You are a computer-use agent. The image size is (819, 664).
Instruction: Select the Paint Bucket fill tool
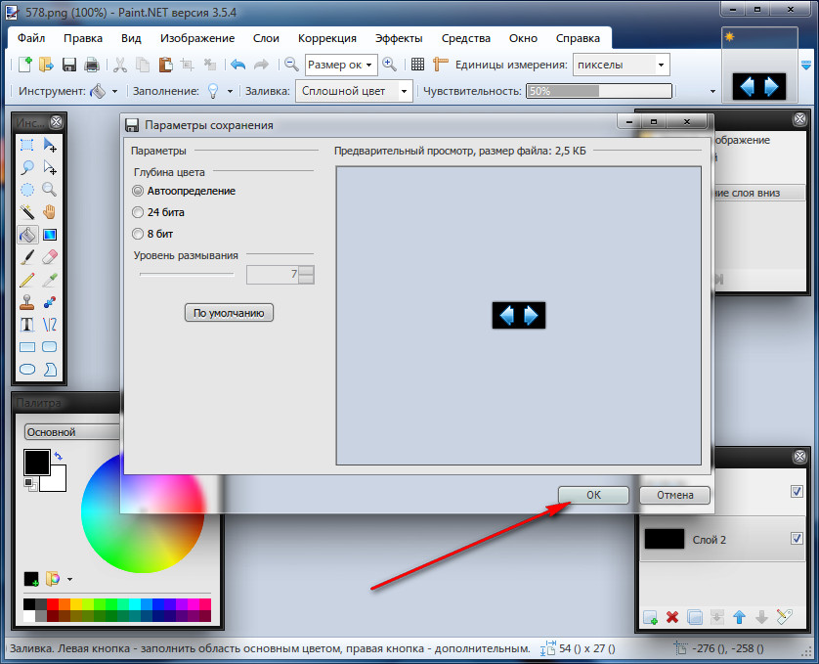[x=28, y=235]
